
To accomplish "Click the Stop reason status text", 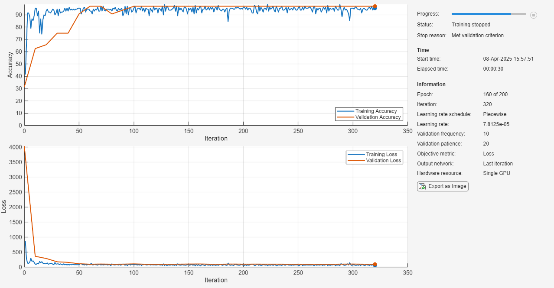I will [x=478, y=35].
